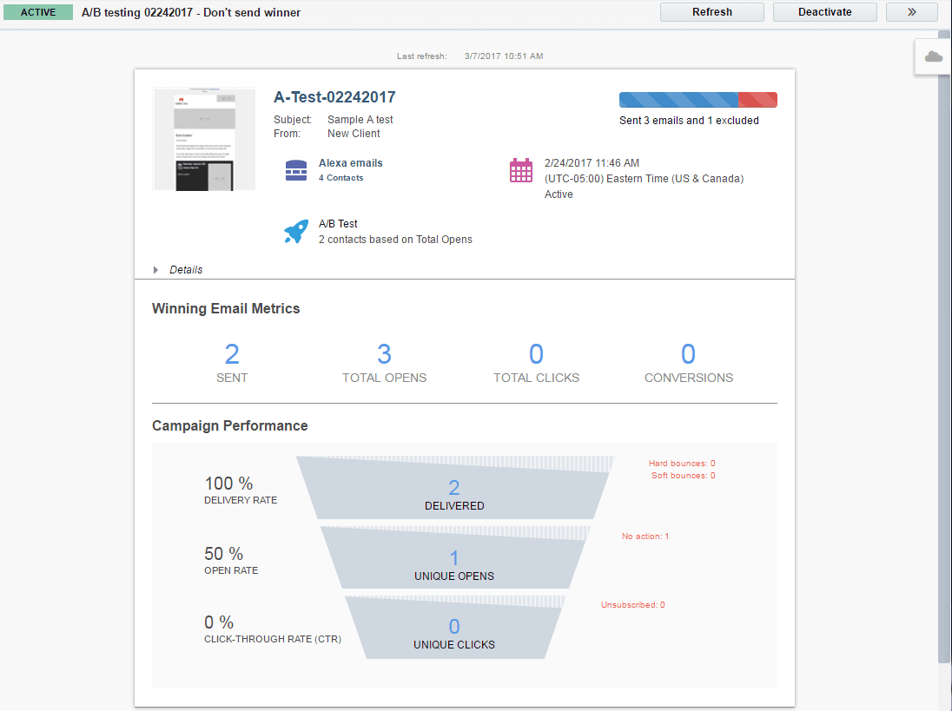Click the Refresh button
Image resolution: width=952 pixels, height=711 pixels.
712,12
